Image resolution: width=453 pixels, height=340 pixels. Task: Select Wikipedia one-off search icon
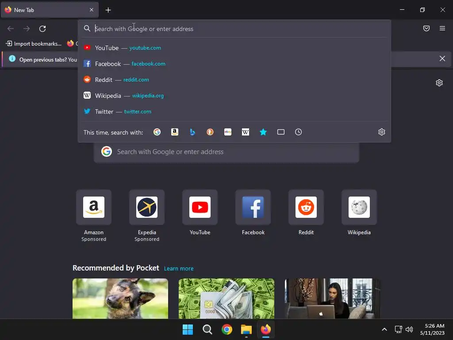coord(245,132)
